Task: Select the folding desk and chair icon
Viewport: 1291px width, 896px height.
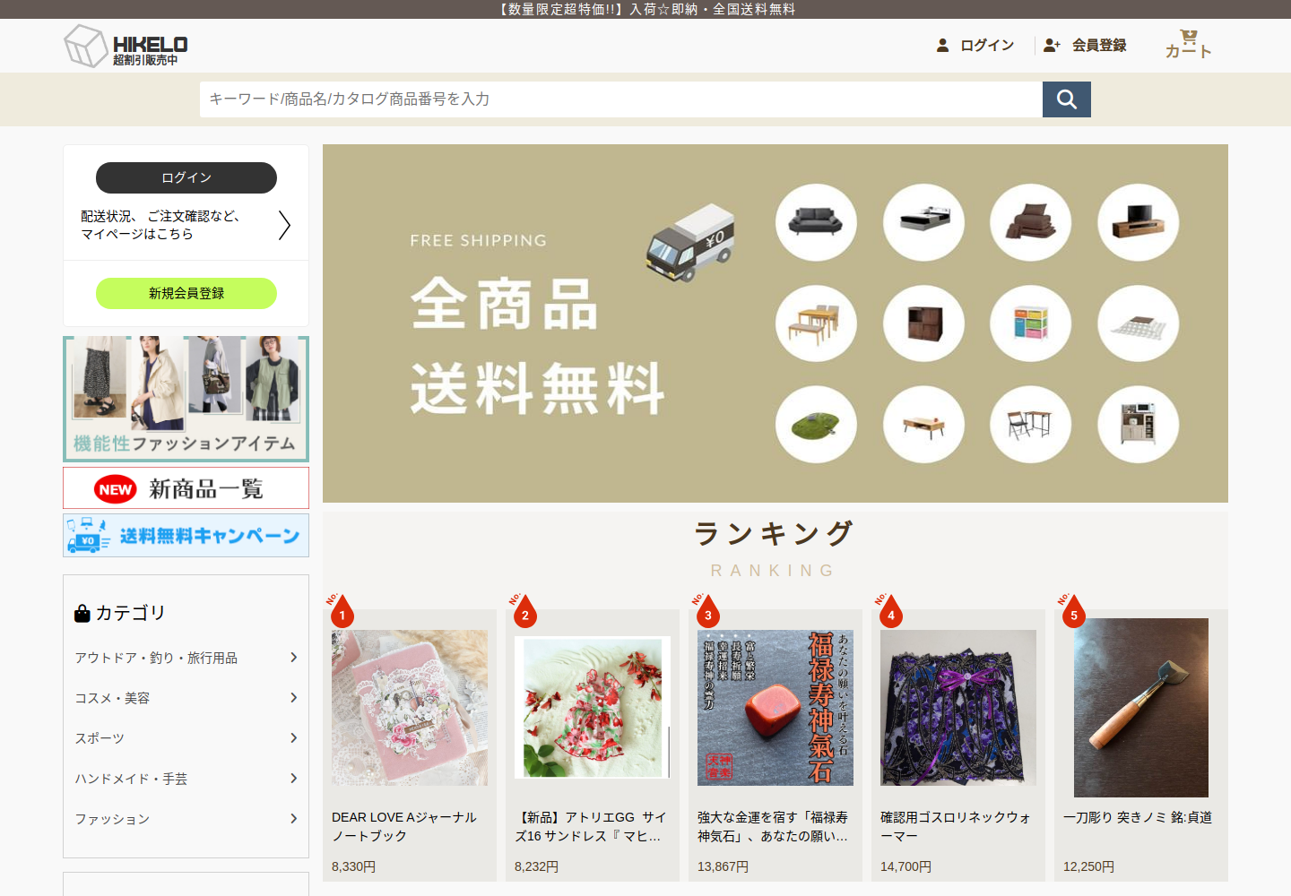Action: (x=1030, y=425)
